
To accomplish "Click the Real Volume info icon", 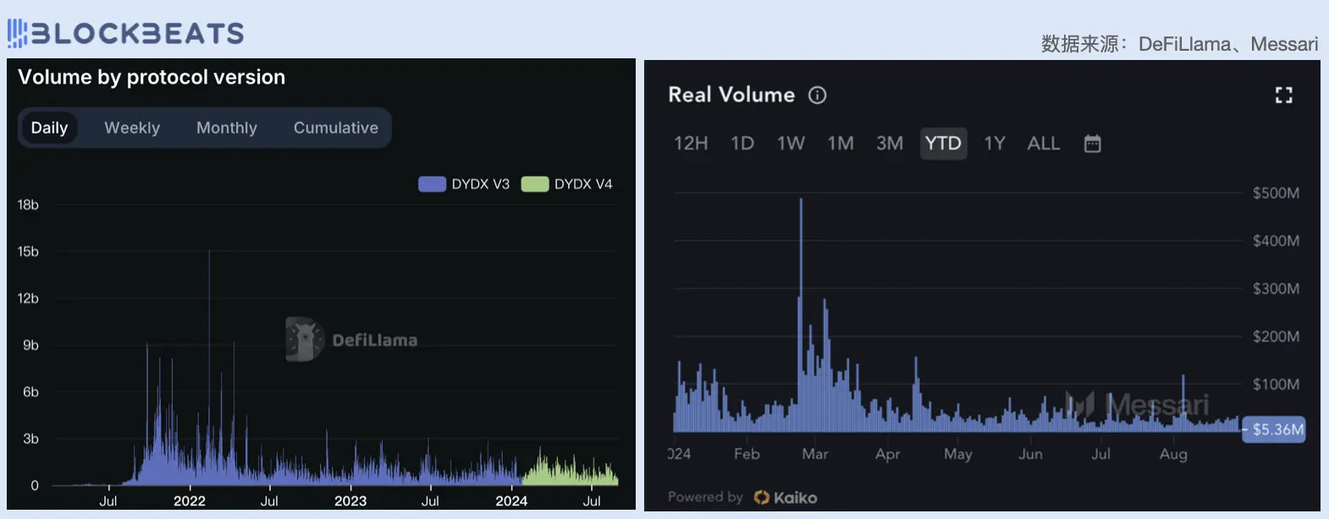I will click(x=817, y=96).
